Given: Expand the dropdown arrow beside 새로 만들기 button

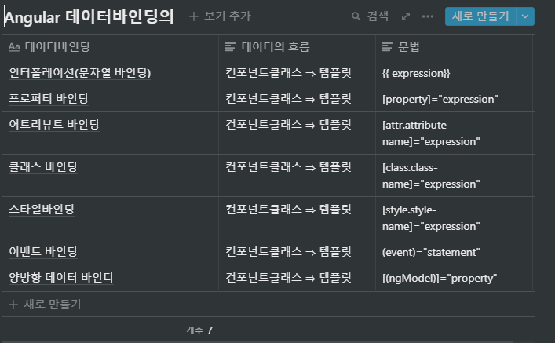Looking at the screenshot, I should pyautogui.click(x=525, y=16).
